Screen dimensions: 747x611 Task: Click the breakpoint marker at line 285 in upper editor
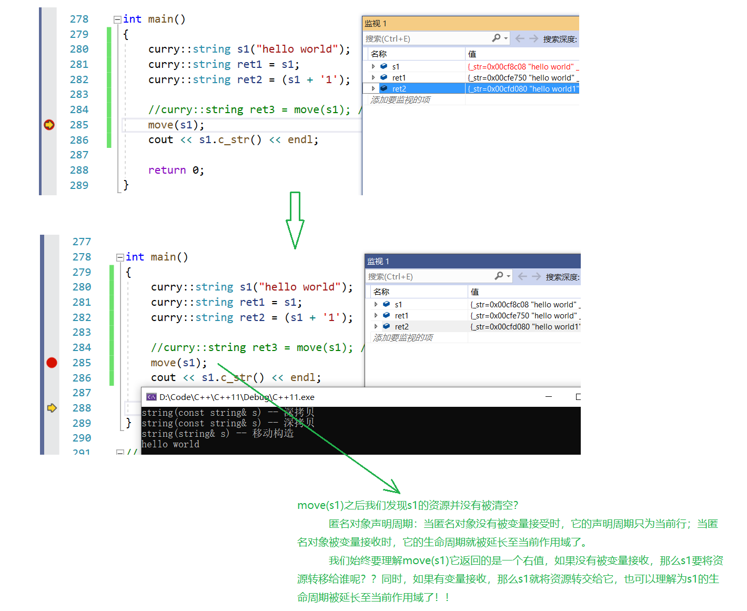(x=49, y=125)
